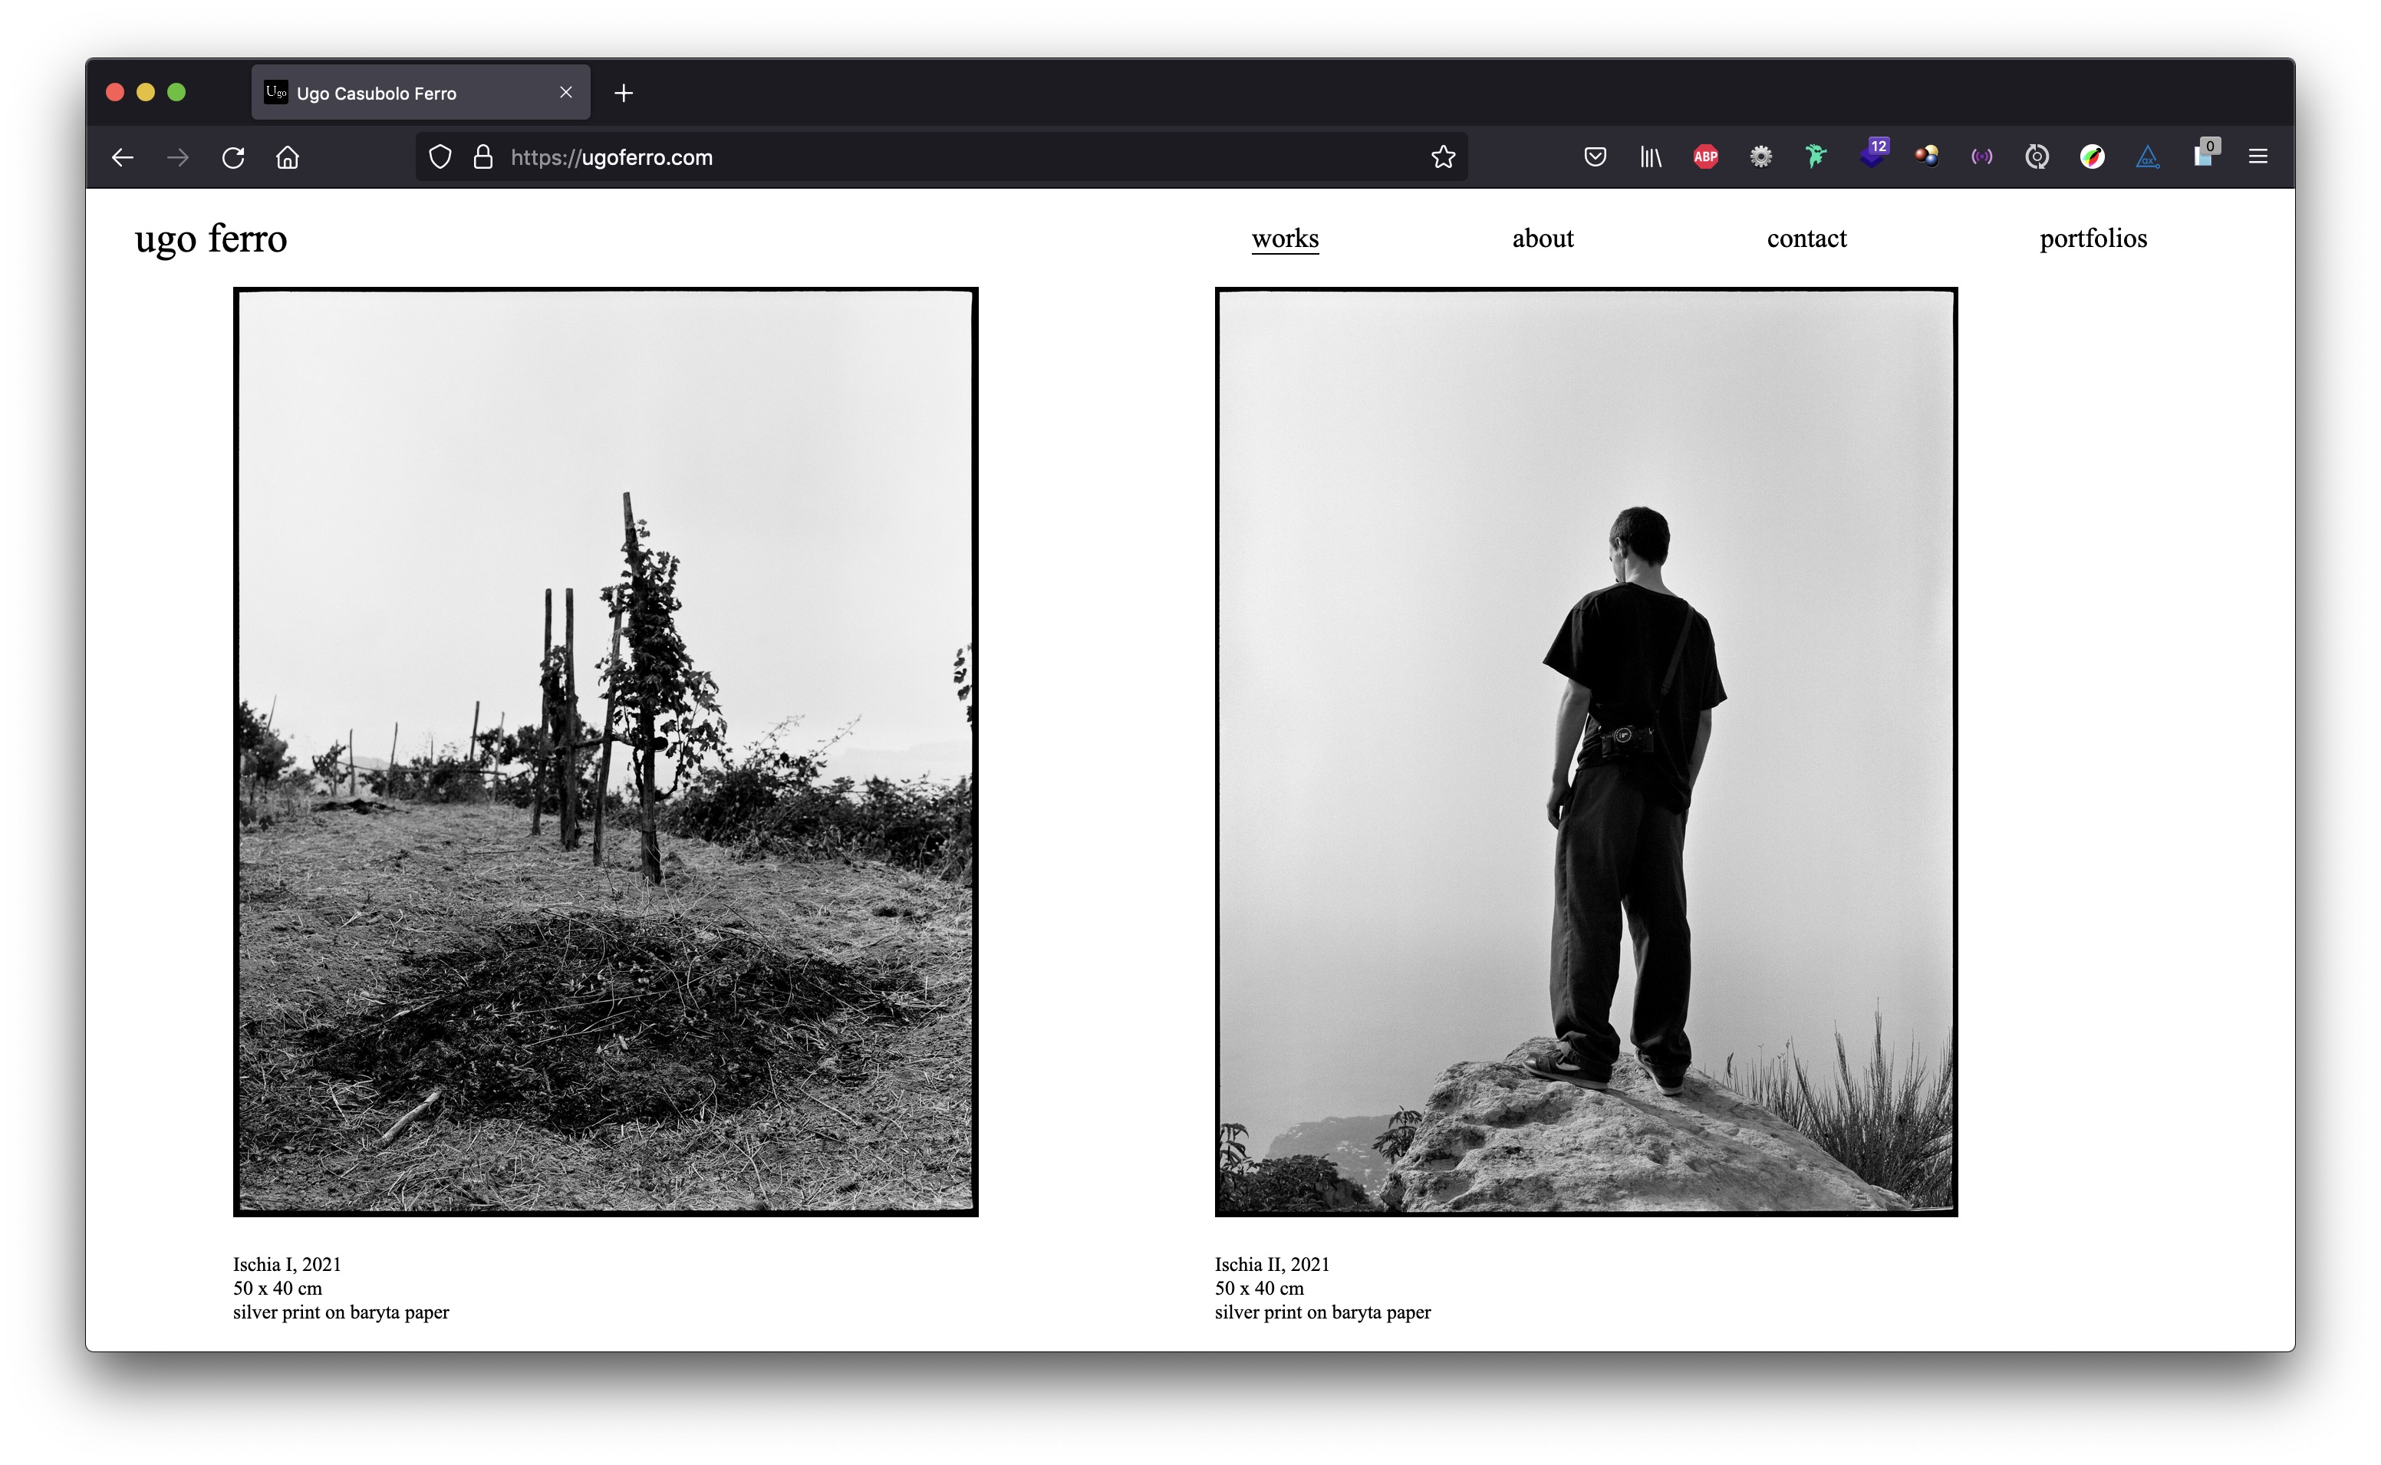Open the Library bookmarks panel

pos(1650,157)
